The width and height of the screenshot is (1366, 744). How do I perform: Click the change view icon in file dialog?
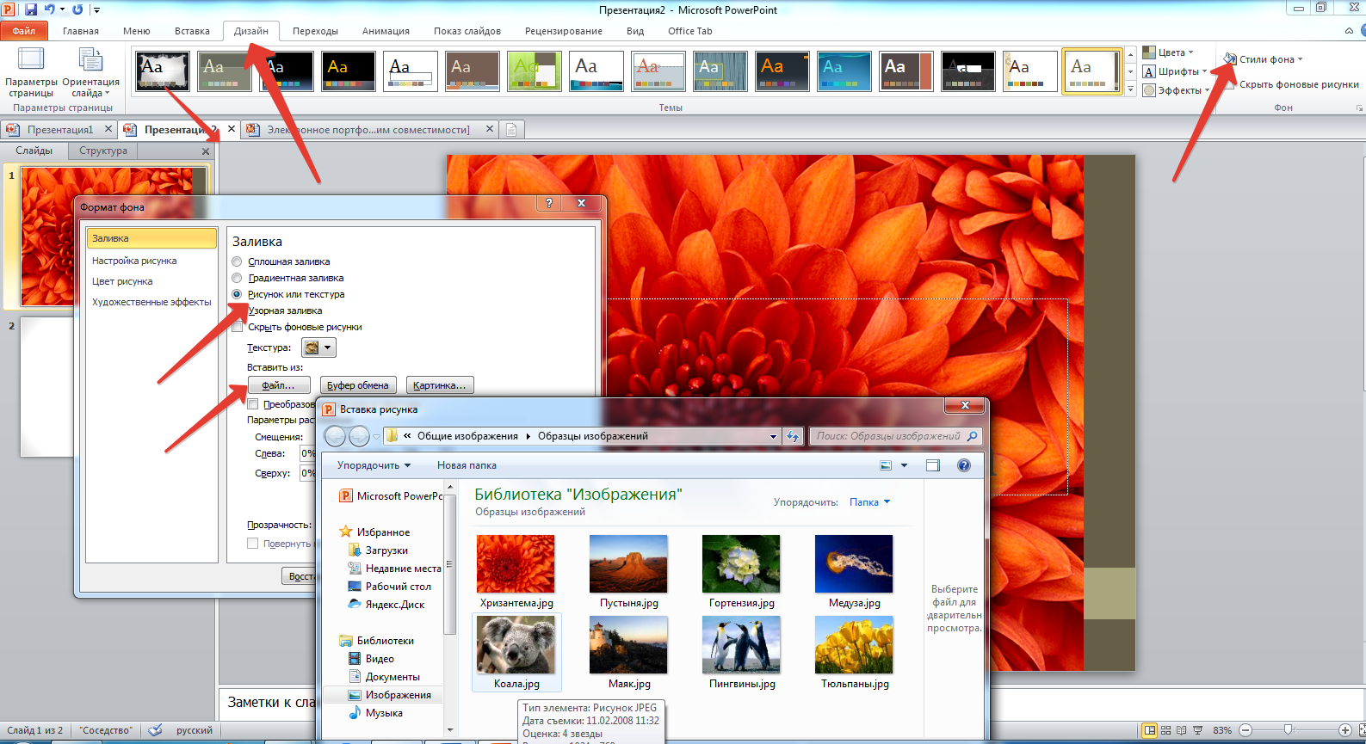tap(886, 465)
